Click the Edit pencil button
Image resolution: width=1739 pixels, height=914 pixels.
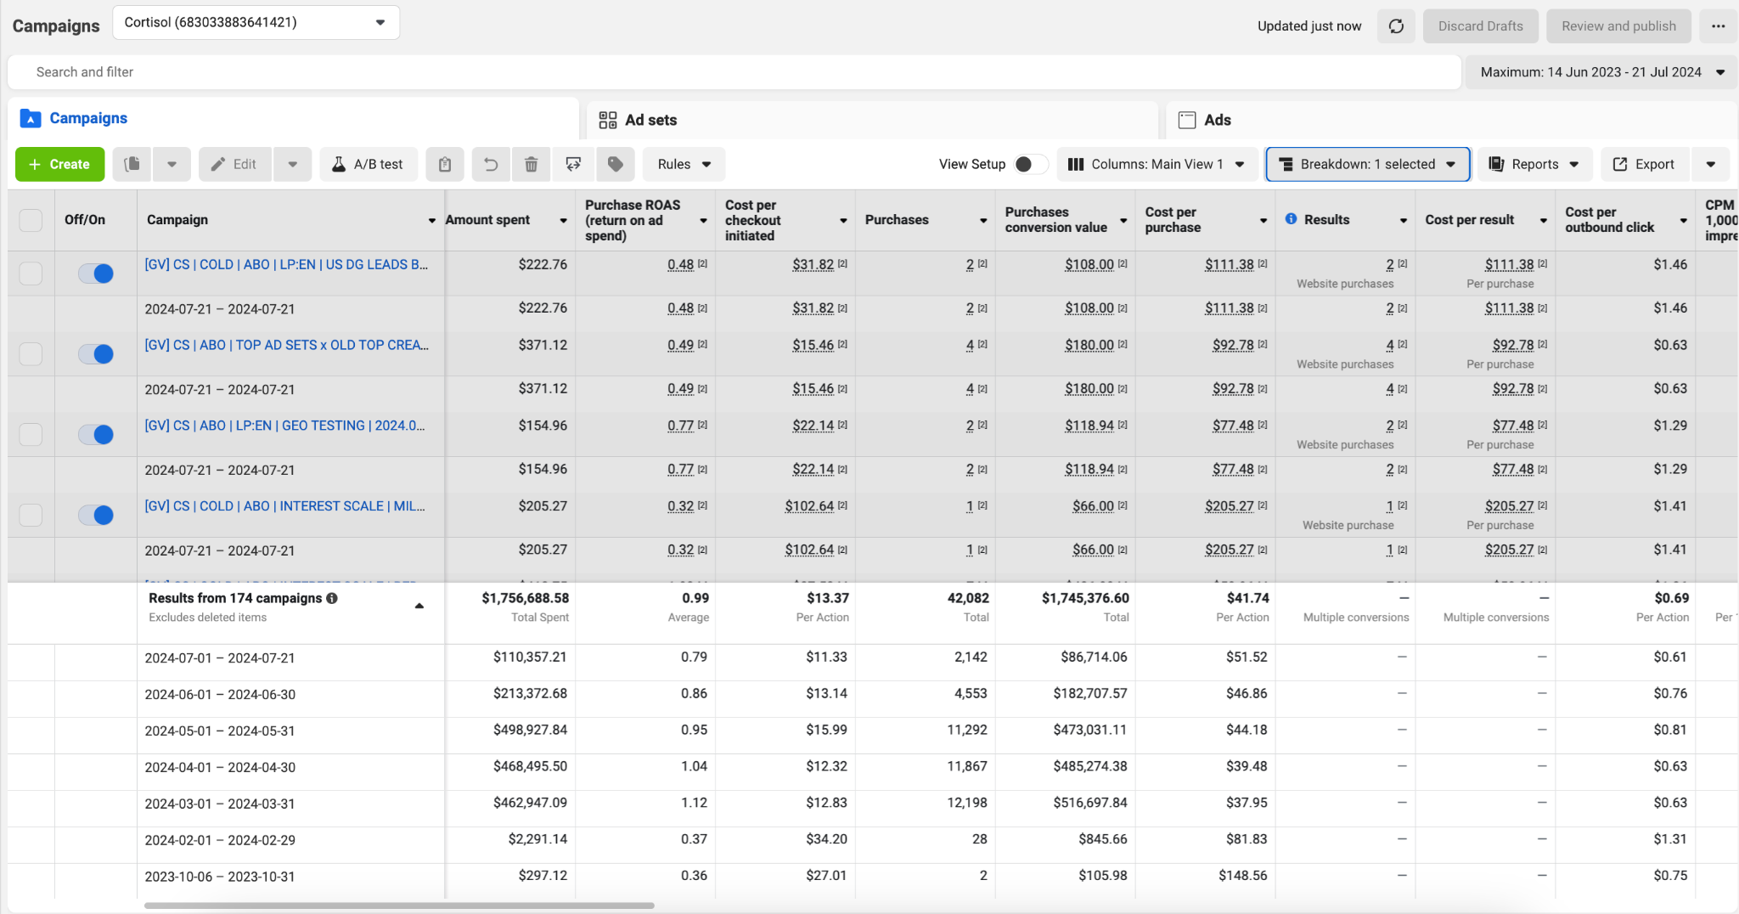coord(235,164)
